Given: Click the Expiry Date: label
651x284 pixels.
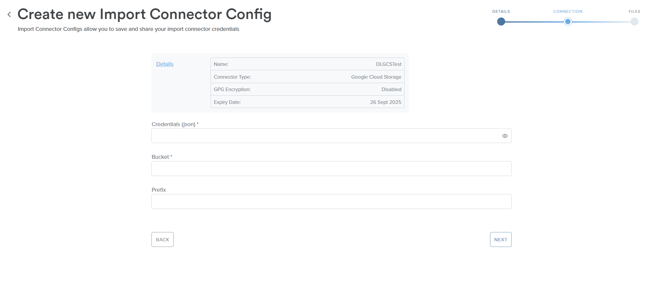Looking at the screenshot, I should (x=227, y=102).
